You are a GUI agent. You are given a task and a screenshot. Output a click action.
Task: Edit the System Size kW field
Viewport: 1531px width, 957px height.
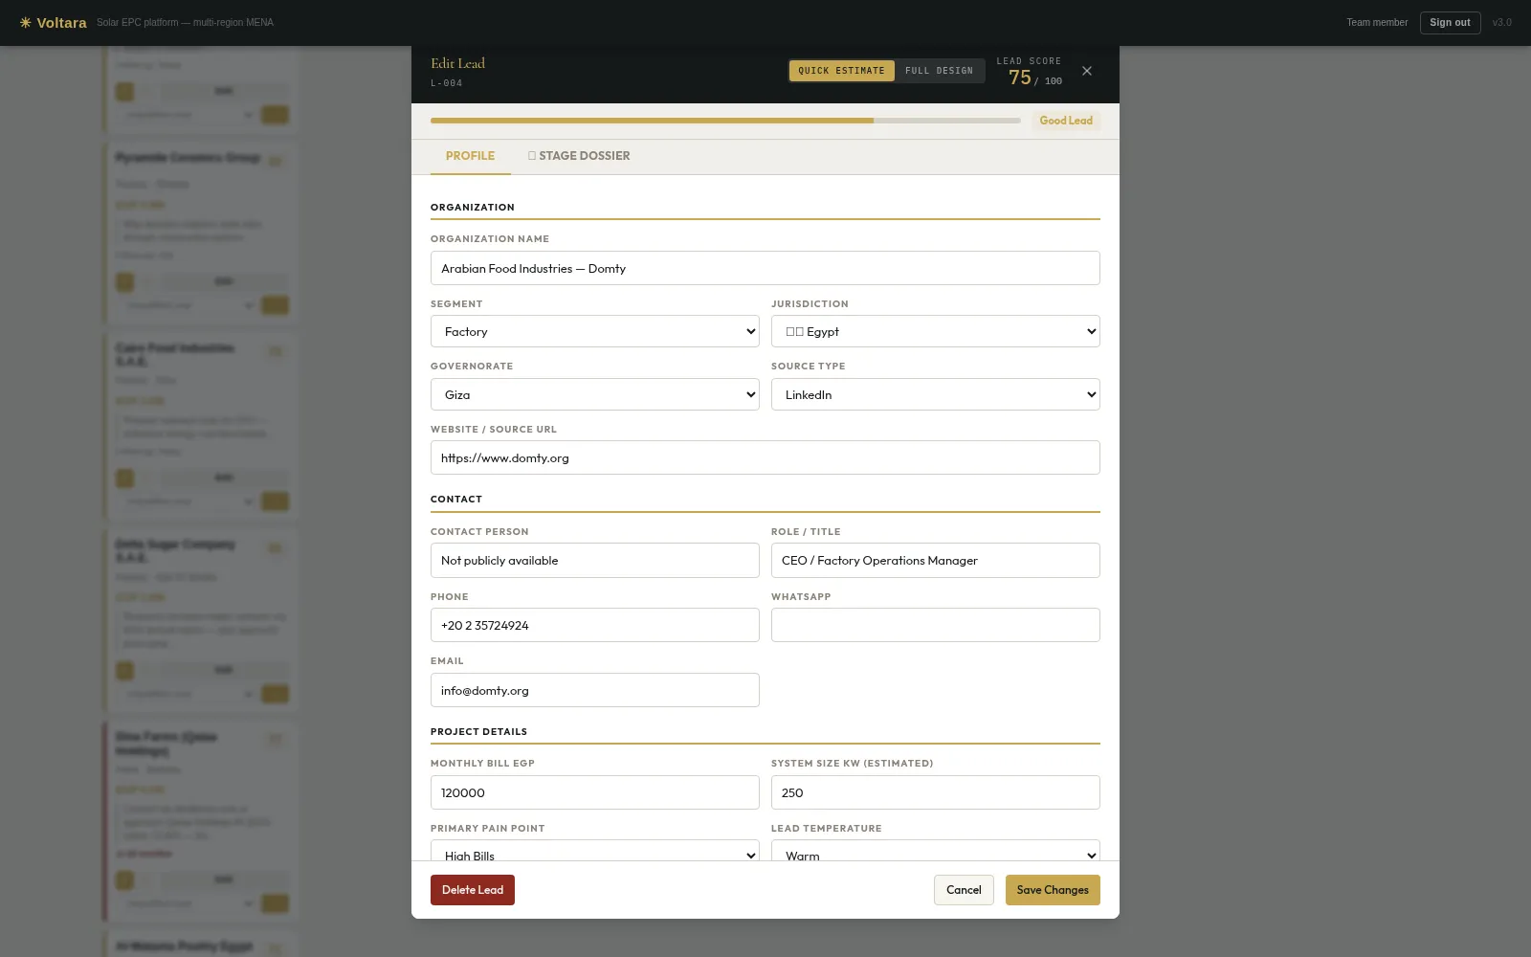[936, 792]
